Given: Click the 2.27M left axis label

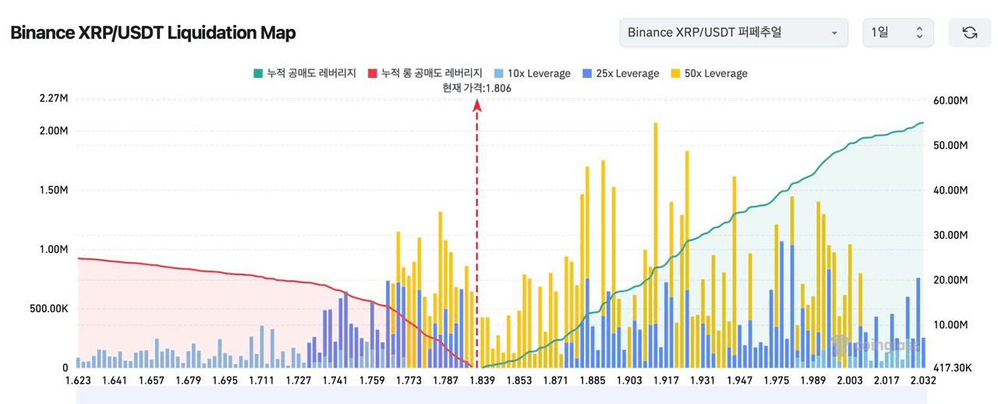Looking at the screenshot, I should click(x=53, y=98).
